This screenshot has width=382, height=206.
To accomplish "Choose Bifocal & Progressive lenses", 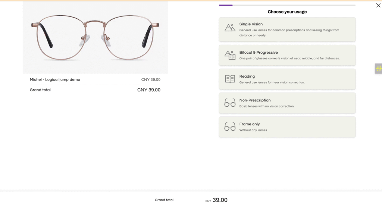I will (287, 55).
